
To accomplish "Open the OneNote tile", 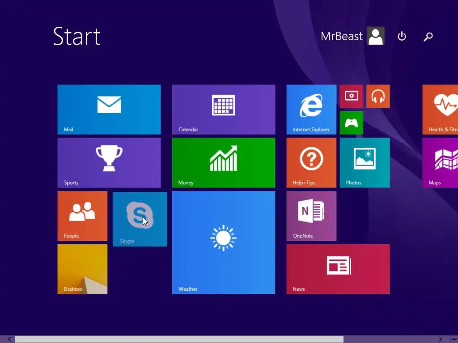I will (311, 216).
